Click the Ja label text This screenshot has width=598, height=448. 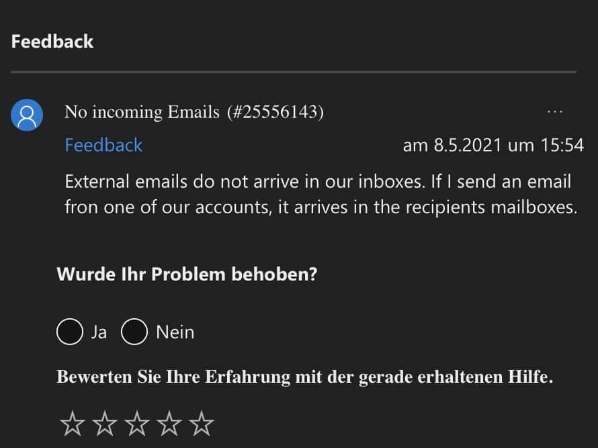coord(99,332)
